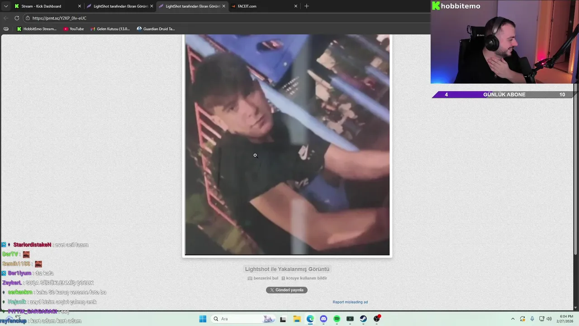The height and width of the screenshot is (326, 579).
Task: Click kötüye kullanım bildir link
Action: [304, 278]
